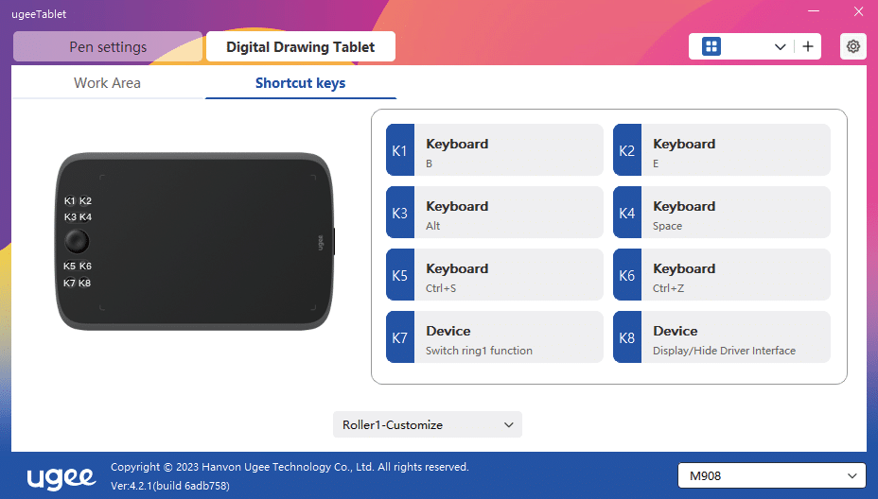Click the K2 blue label badge
The width and height of the screenshot is (878, 499).
coord(627,150)
